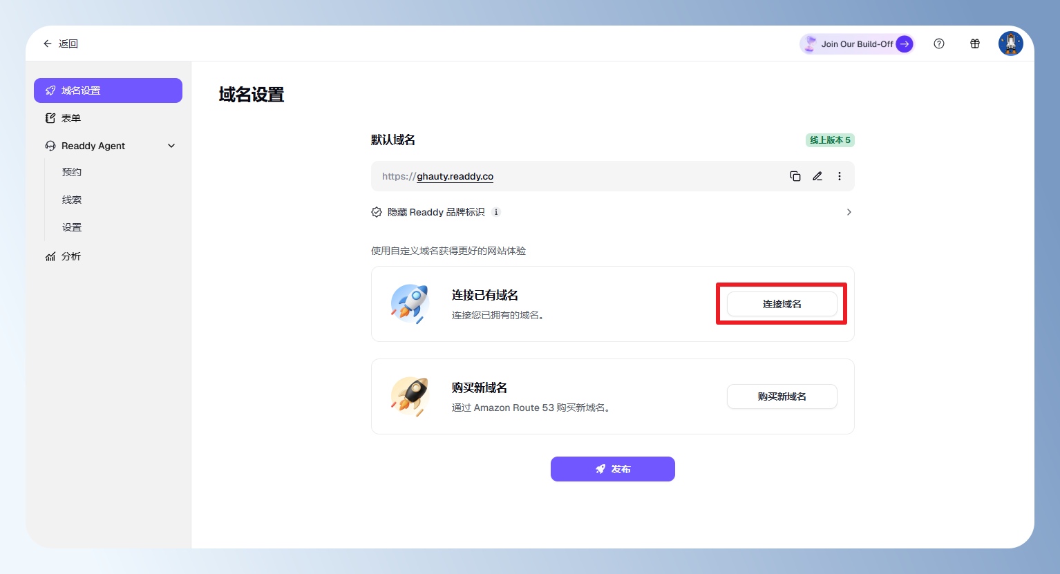The image size is (1060, 574).
Task: Open the help question mark icon
Action: pyautogui.click(x=939, y=44)
